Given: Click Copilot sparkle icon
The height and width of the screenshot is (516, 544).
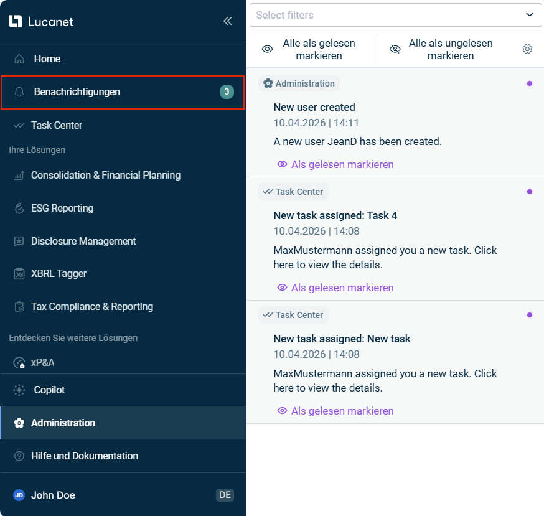Looking at the screenshot, I should pyautogui.click(x=19, y=390).
